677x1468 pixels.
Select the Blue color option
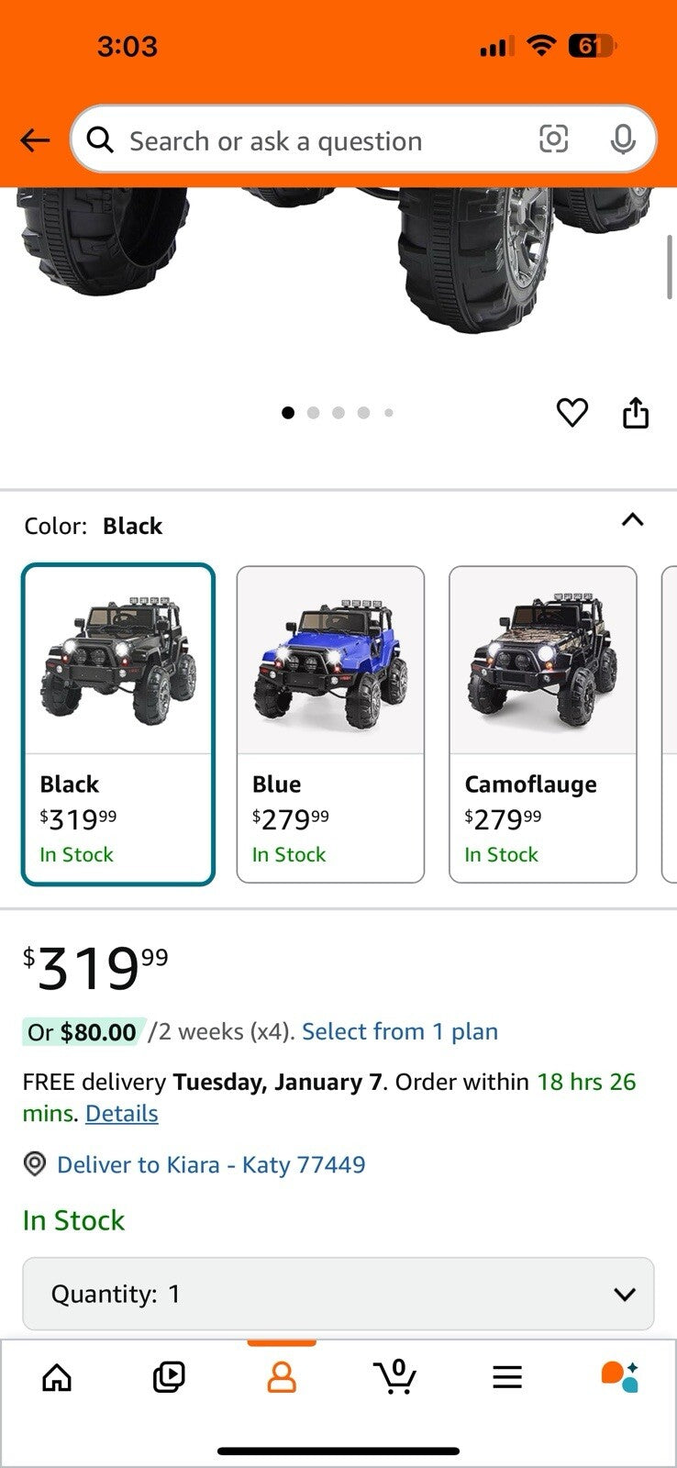pos(330,725)
